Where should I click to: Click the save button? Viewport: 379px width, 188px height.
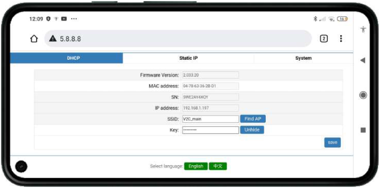[x=333, y=143]
